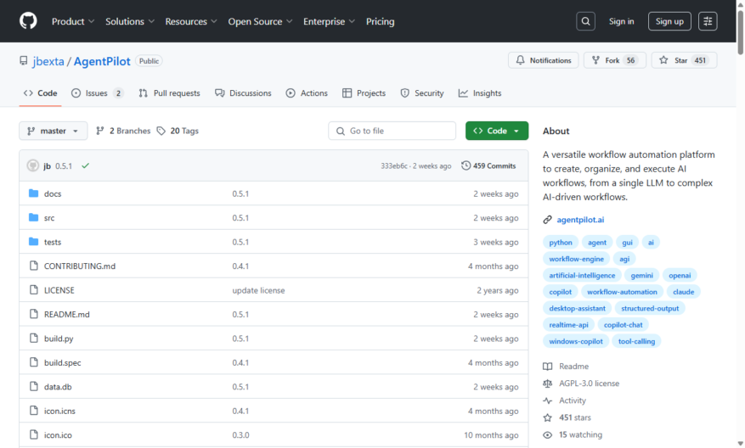Viewport: 745px width, 448px height.
Task: Open the docs folder icon
Action: click(x=33, y=193)
